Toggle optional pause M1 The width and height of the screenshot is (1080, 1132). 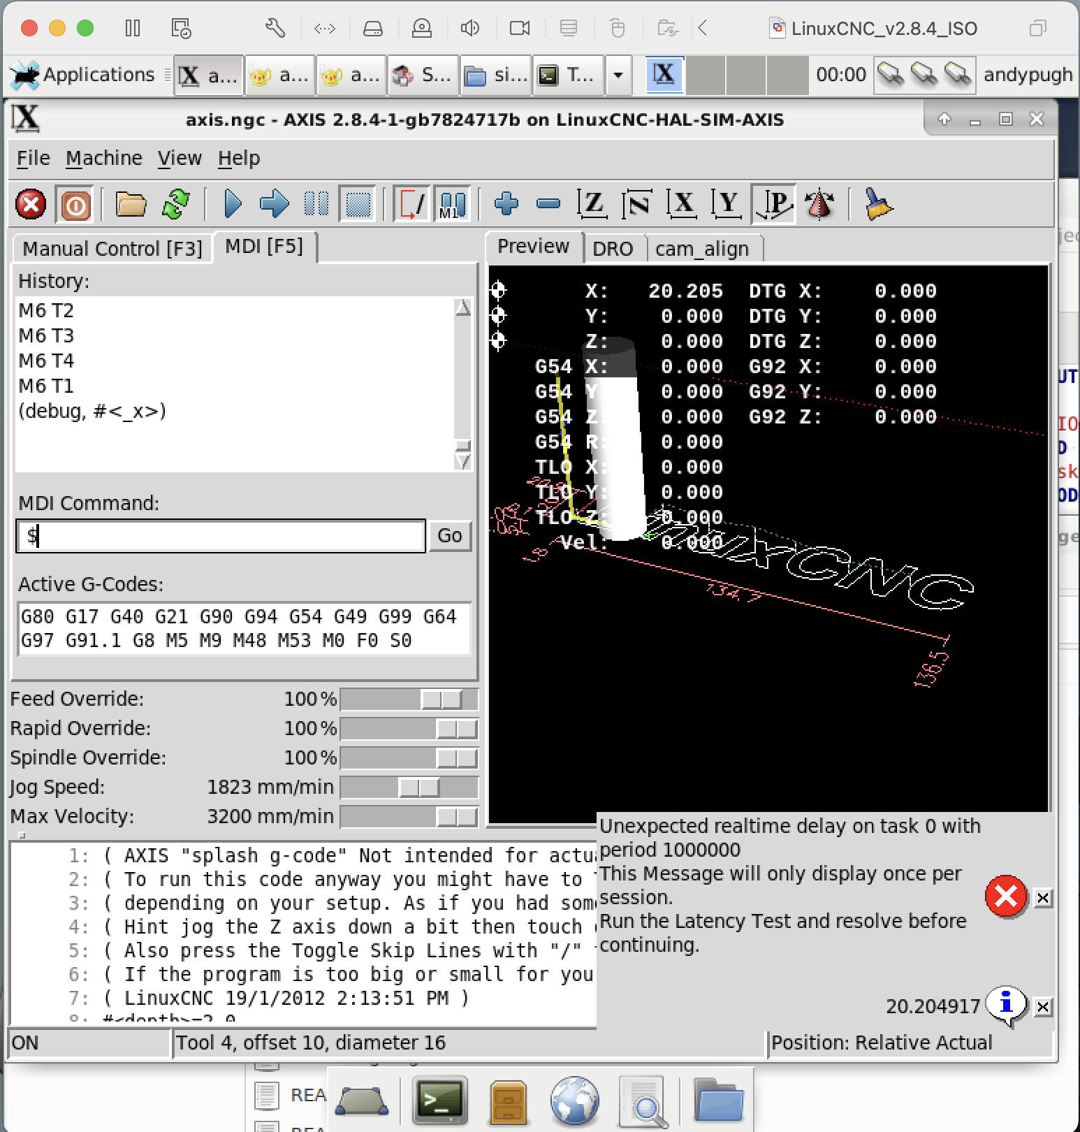tap(451, 205)
